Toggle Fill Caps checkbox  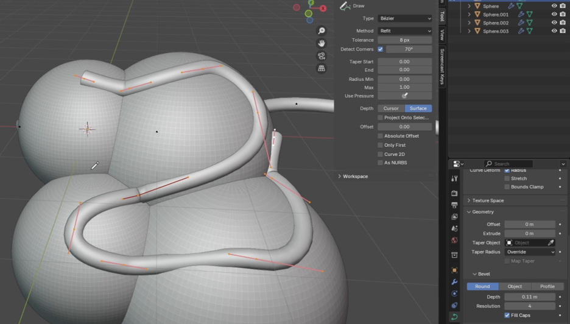pyautogui.click(x=507, y=315)
